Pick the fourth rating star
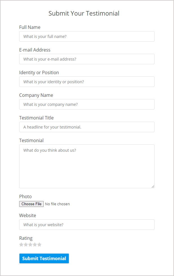174x276 pixels. (x=35, y=245)
